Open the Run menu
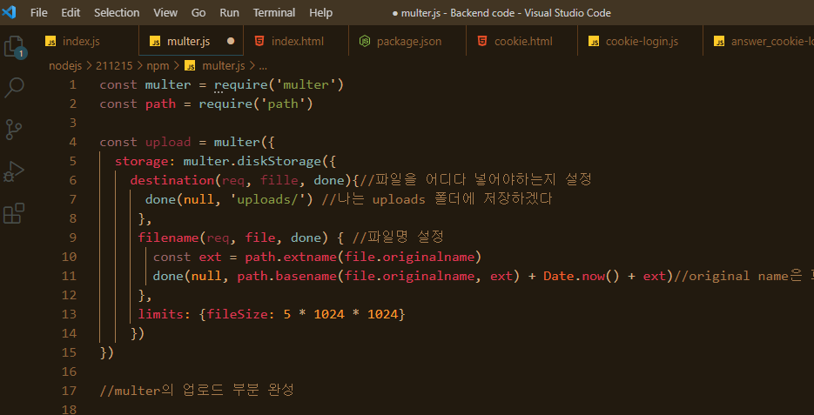Viewport: 814px width, 415px height. point(230,12)
